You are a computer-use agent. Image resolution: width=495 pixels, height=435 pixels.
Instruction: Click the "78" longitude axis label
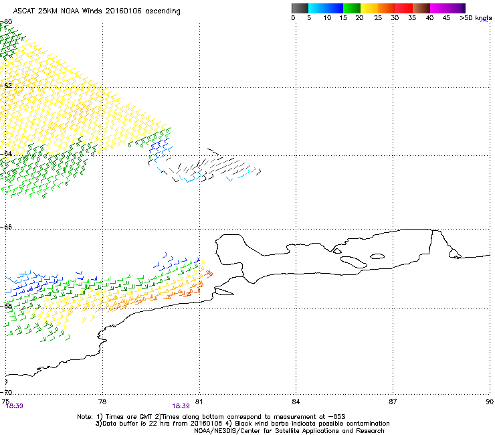click(x=102, y=402)
